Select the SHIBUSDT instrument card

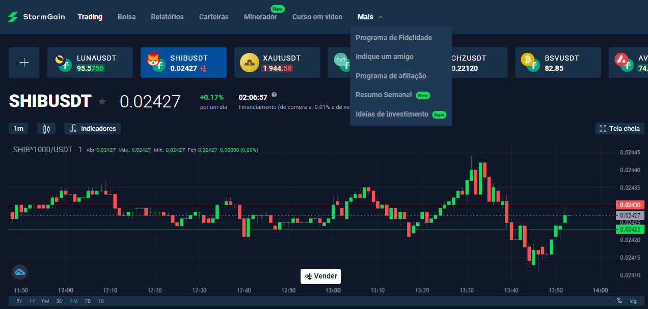(183, 63)
